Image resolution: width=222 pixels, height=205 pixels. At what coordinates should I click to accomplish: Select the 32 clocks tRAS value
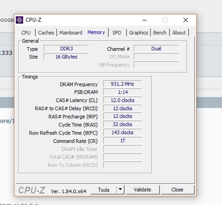click(x=122, y=124)
